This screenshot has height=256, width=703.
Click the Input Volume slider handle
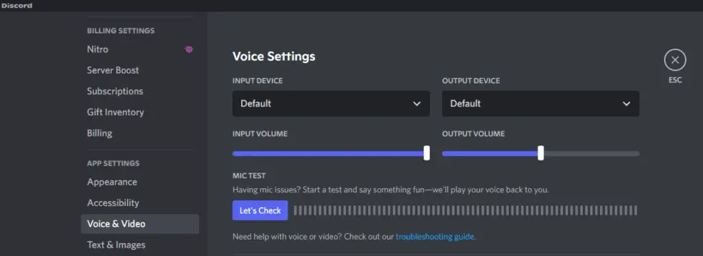click(x=426, y=153)
